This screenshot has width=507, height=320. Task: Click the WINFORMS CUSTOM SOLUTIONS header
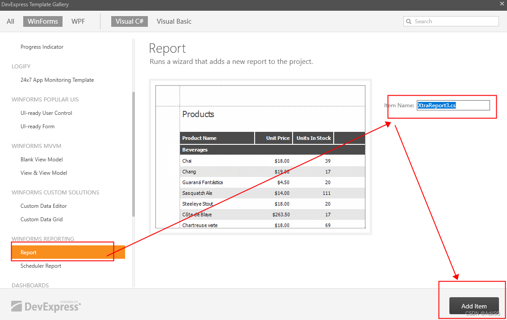[x=55, y=193]
